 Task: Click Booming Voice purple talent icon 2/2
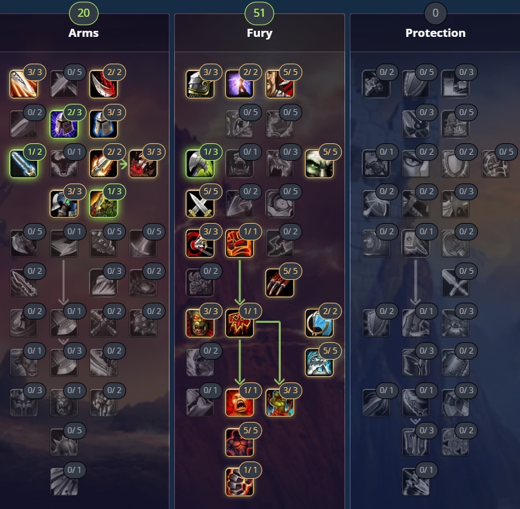(x=239, y=84)
